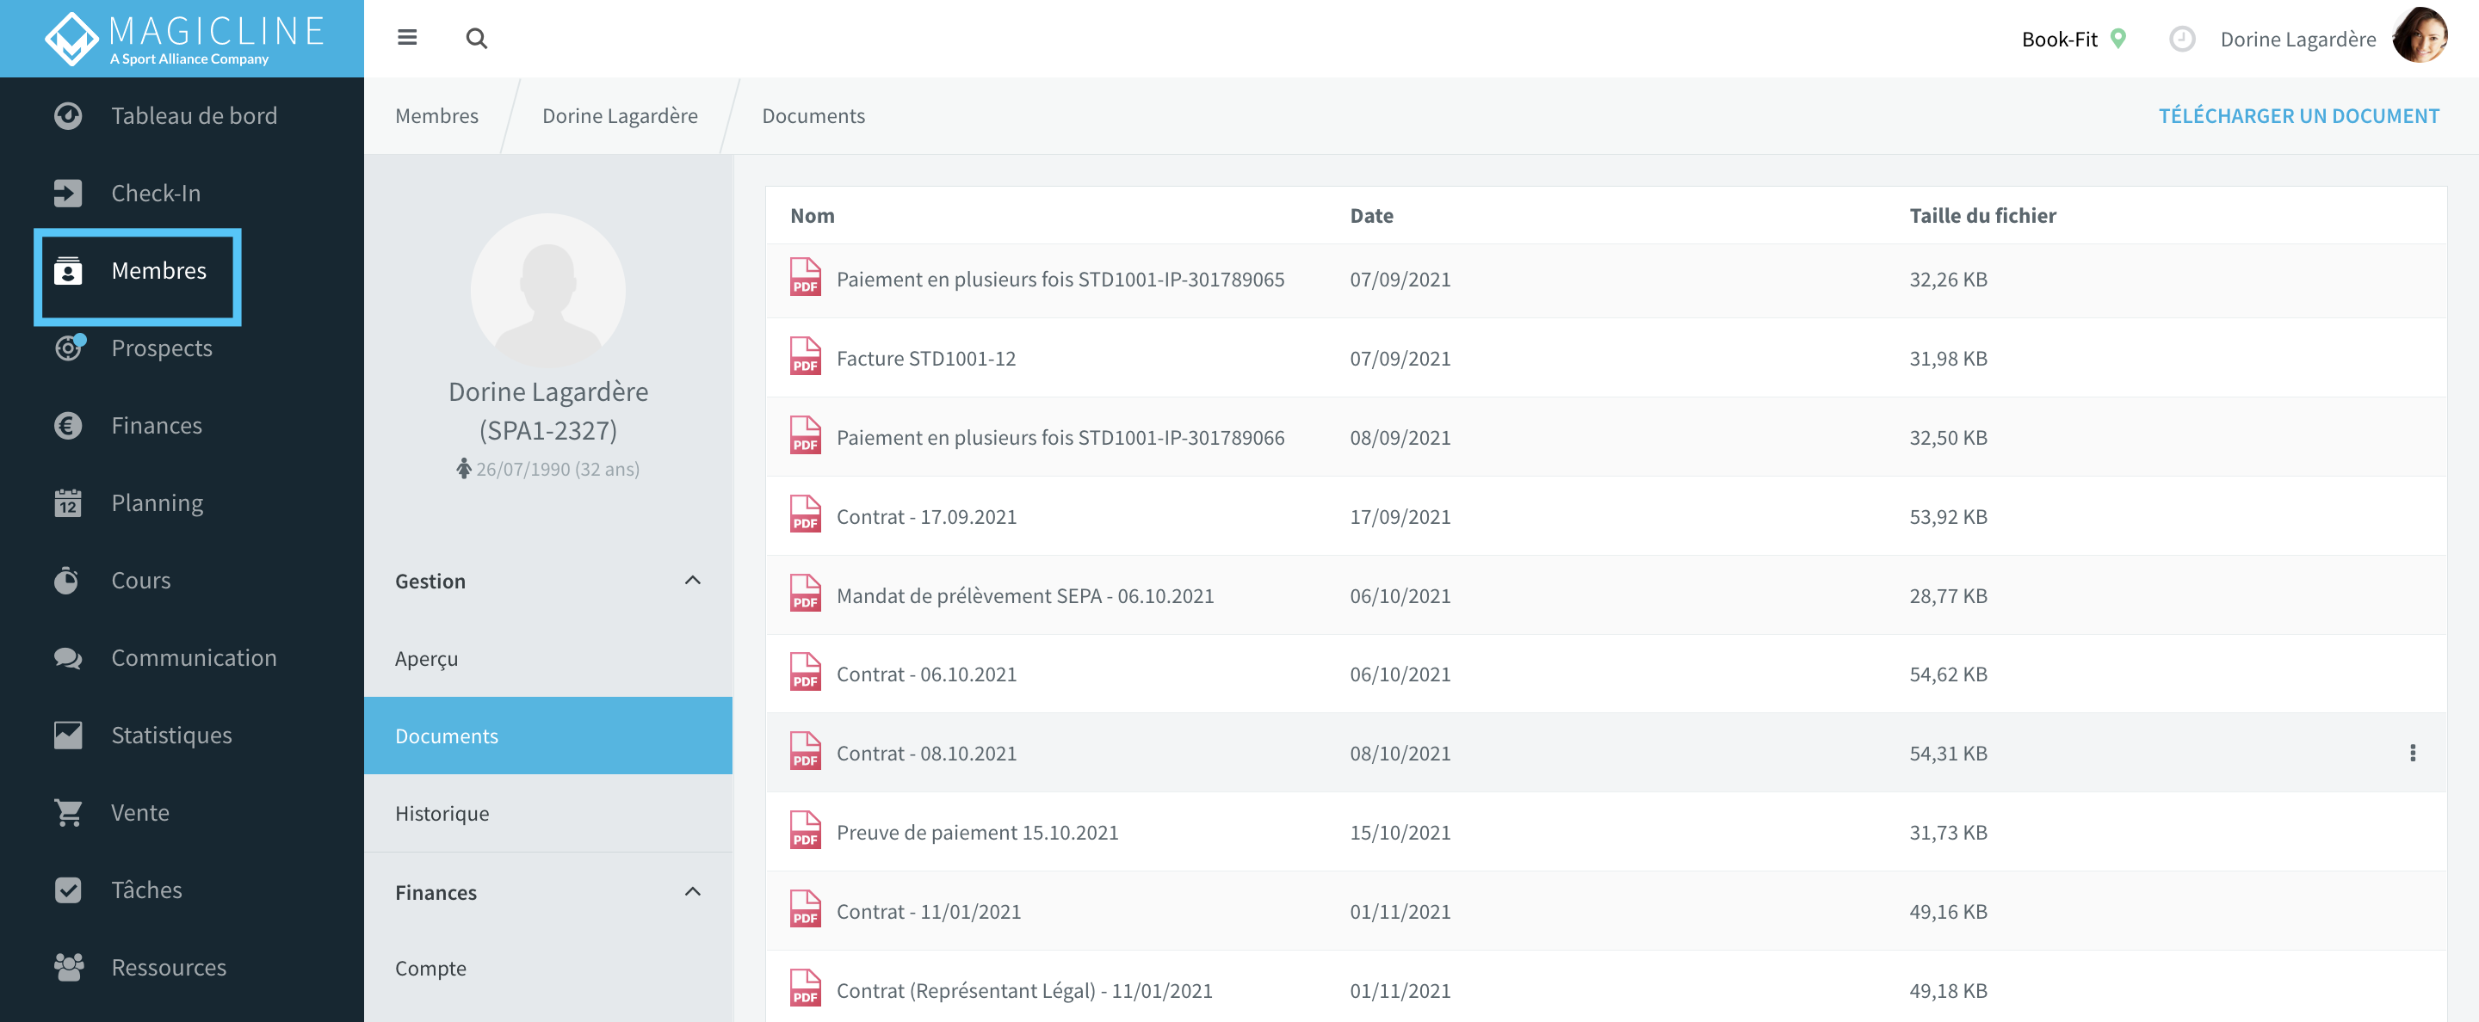Viewport: 2479px width, 1022px height.
Task: Click the Tâches checkmark icon
Action: coord(67,890)
